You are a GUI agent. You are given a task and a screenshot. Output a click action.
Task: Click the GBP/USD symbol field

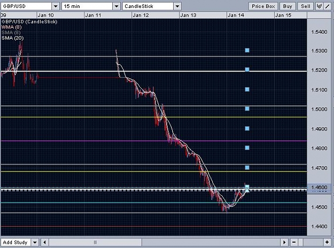[x=26, y=6]
